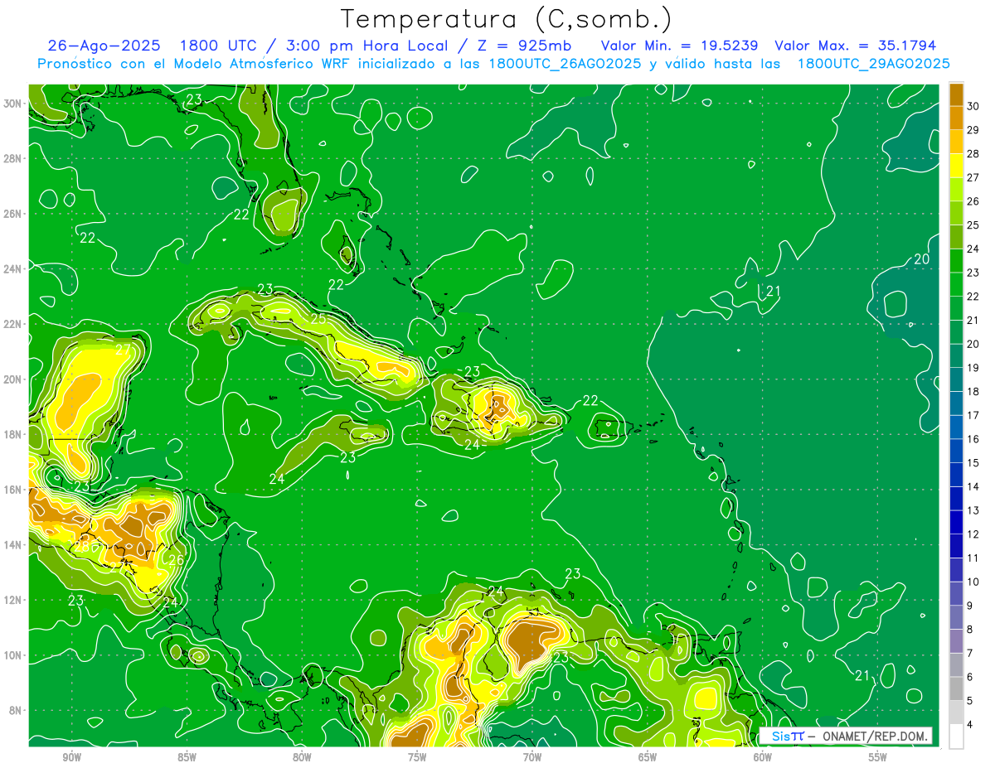Click the 'Temperatura (C,somb.)' chart title
Viewport: 995px width, 768px height.
click(506, 19)
